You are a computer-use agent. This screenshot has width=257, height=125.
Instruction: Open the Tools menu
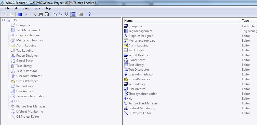coord(37,8)
